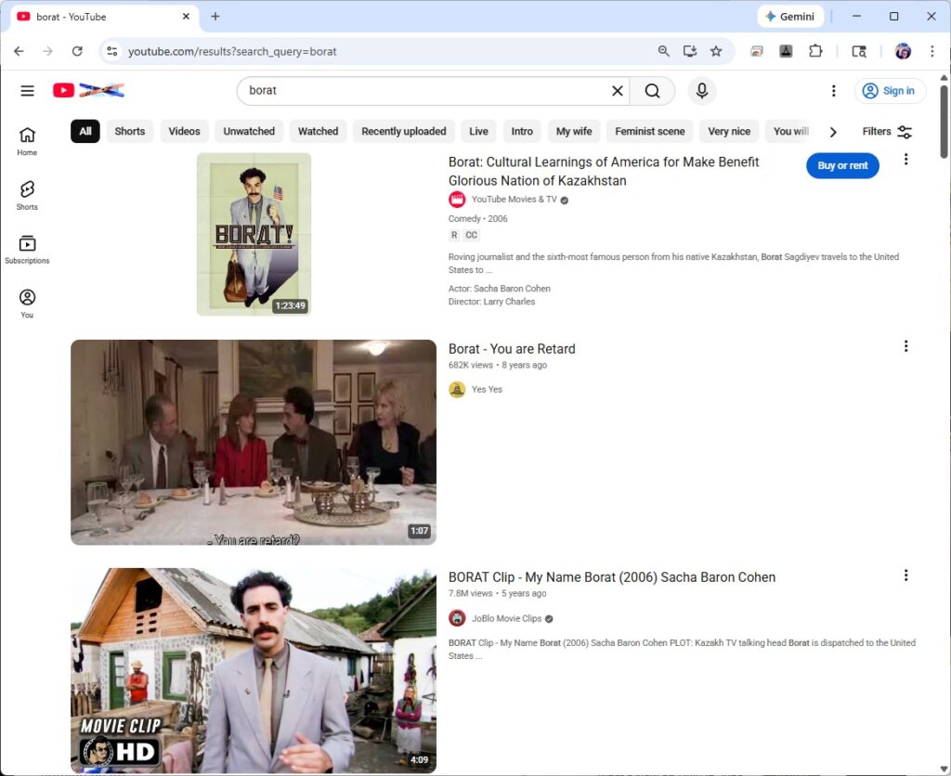Viewport: 951px width, 776px height.
Task: Open the You page in sidebar
Action: (x=27, y=303)
